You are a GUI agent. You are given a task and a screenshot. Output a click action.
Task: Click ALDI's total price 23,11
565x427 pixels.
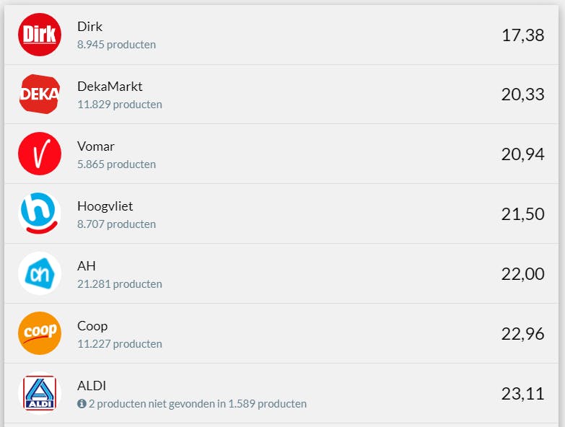(x=522, y=394)
